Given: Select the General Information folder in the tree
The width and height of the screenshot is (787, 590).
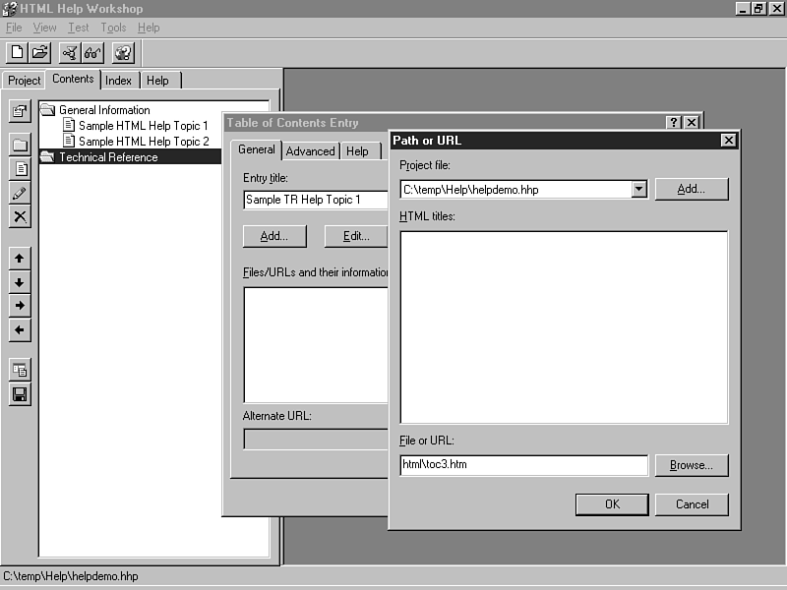Looking at the screenshot, I should pyautogui.click(x=103, y=110).
